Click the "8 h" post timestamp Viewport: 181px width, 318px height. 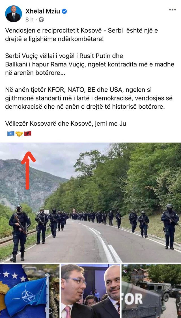coord(29,20)
